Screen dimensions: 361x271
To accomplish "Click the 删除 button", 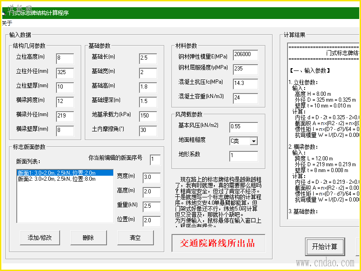I will (88, 238).
